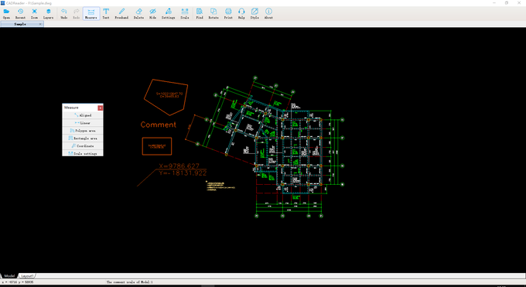
Task: Open the Layers manager
Action: (48, 14)
